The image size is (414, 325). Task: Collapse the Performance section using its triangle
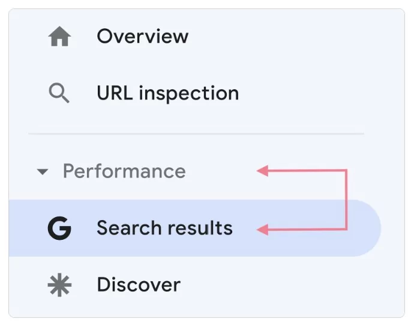pyautogui.click(x=42, y=172)
